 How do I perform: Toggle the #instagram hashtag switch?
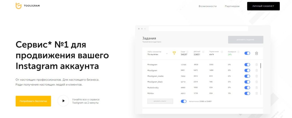coord(247,65)
